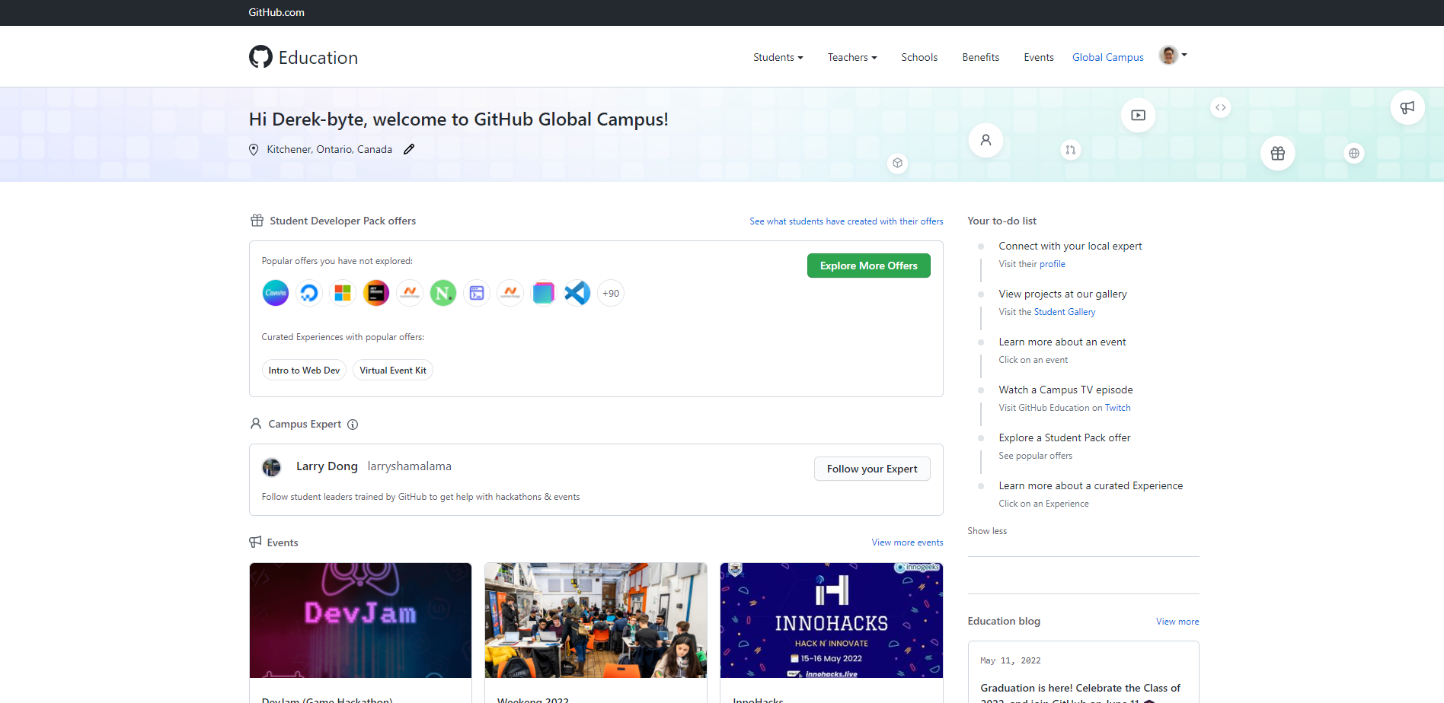Image resolution: width=1444 pixels, height=703 pixels.
Task: Click "Learn more about a curated Experience" item
Action: (1091, 485)
